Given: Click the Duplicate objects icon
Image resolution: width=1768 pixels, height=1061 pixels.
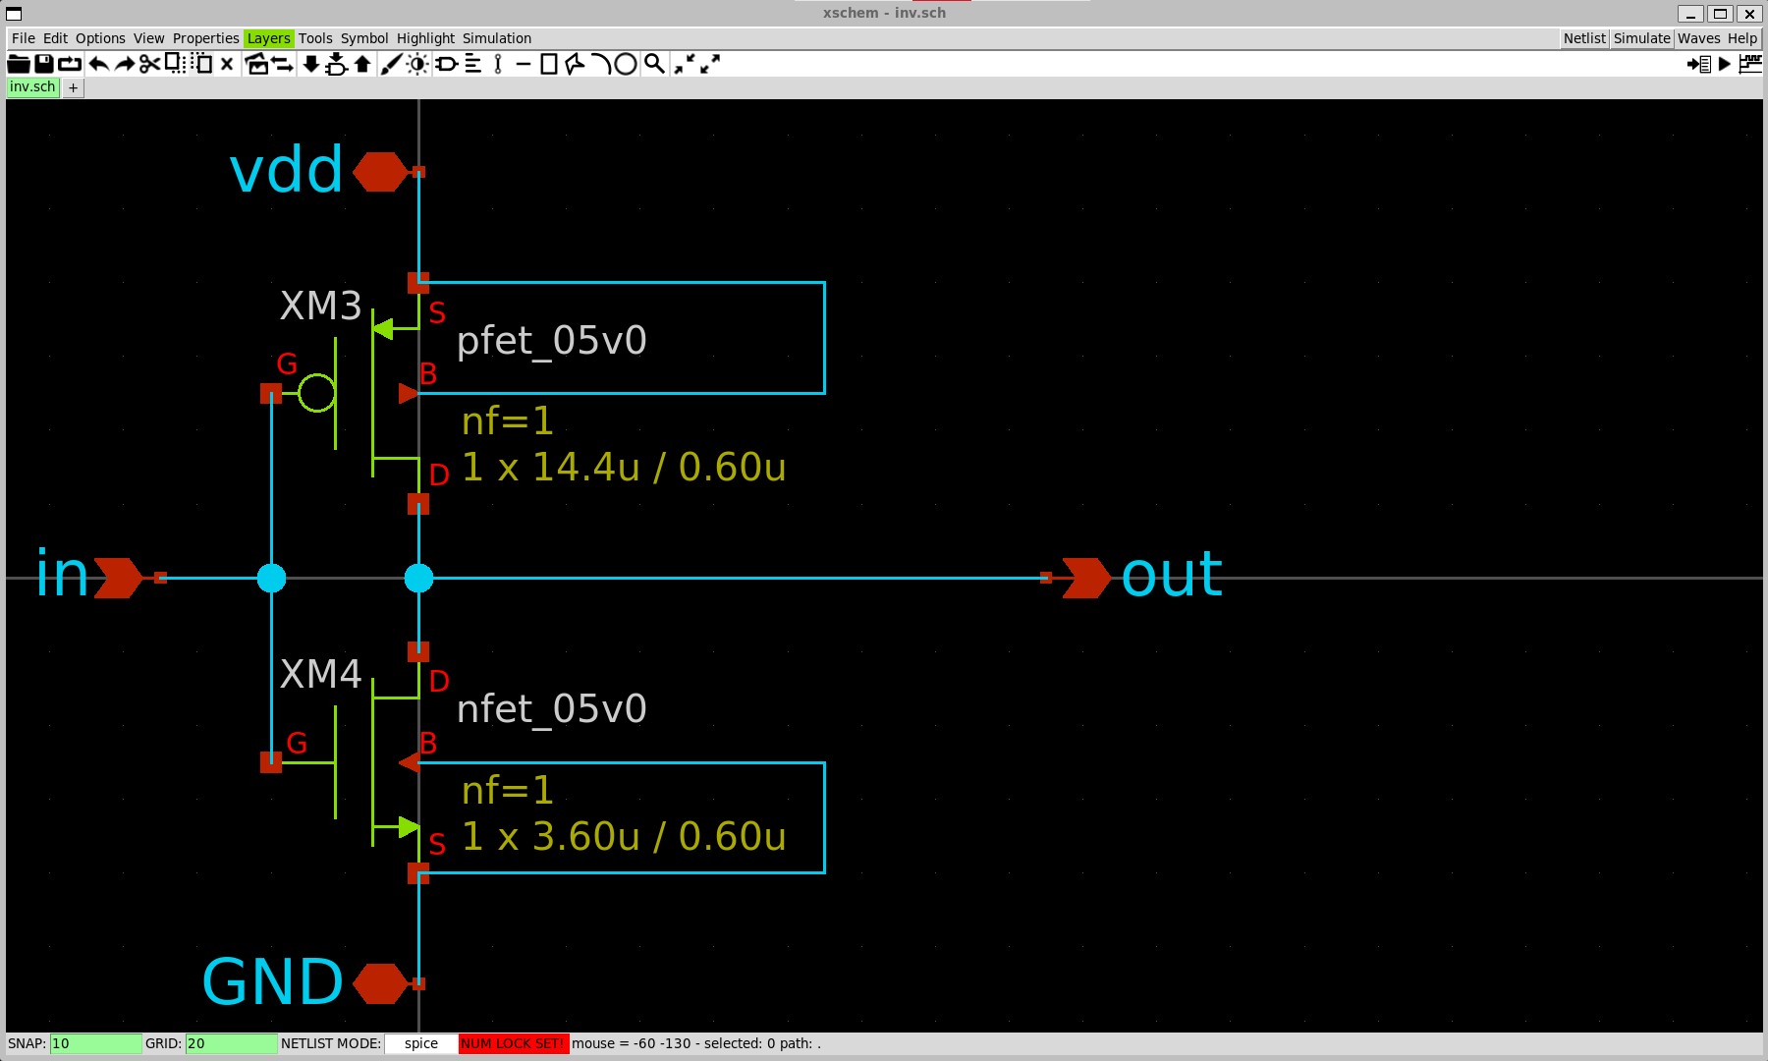Looking at the screenshot, I should (257, 64).
